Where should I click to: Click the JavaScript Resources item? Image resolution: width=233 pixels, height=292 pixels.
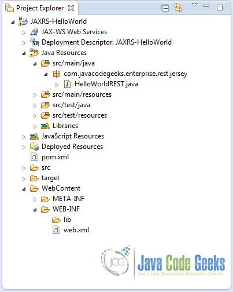(67, 136)
